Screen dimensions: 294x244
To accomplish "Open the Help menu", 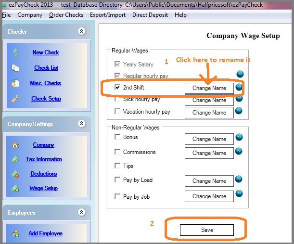I will (180, 15).
